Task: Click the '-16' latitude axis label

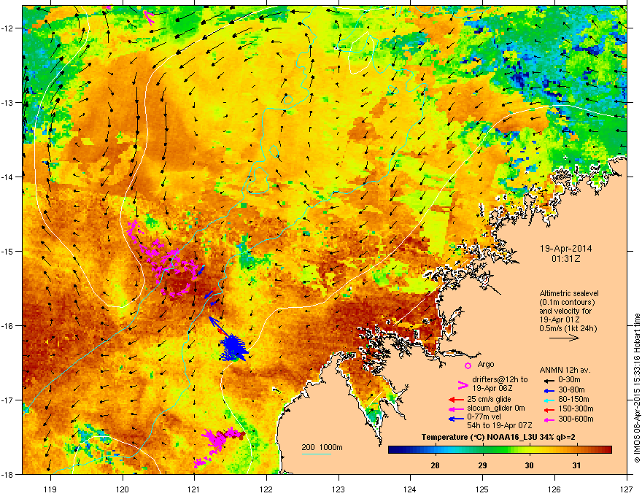Action: pos(8,326)
